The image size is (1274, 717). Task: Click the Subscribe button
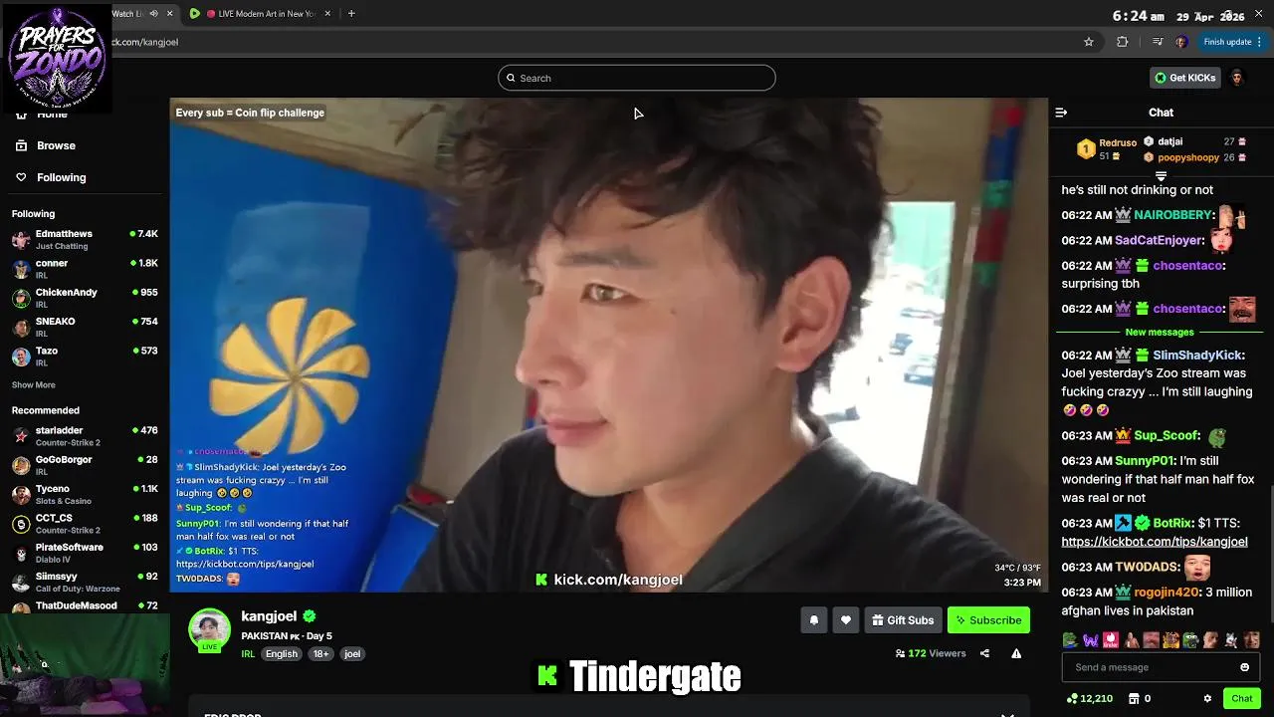(x=988, y=620)
